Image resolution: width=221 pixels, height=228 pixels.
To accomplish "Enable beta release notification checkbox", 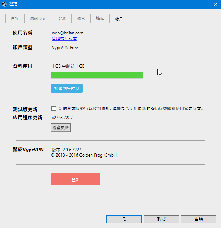I will pyautogui.click(x=54, y=109).
